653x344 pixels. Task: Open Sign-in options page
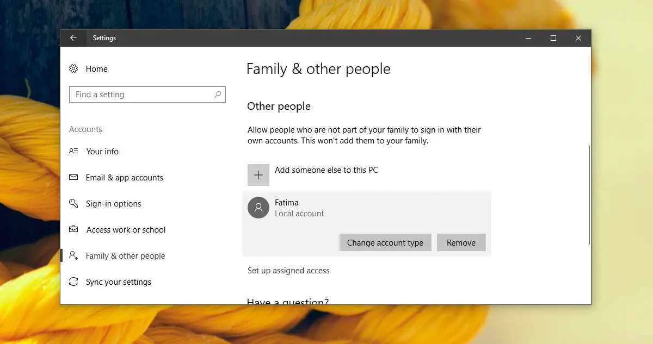113,204
